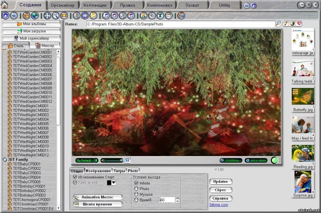Switch to the Органайзер tab
This screenshot has height=213, width=321.
pos(63,5)
